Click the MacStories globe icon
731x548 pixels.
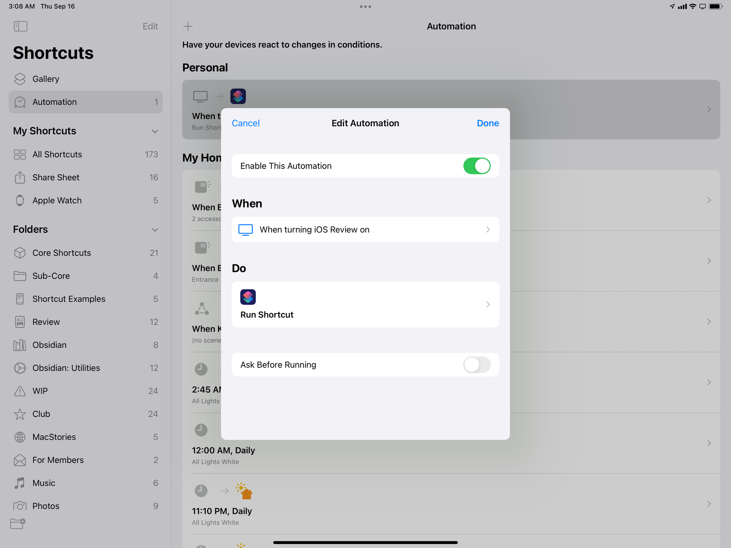tap(20, 437)
